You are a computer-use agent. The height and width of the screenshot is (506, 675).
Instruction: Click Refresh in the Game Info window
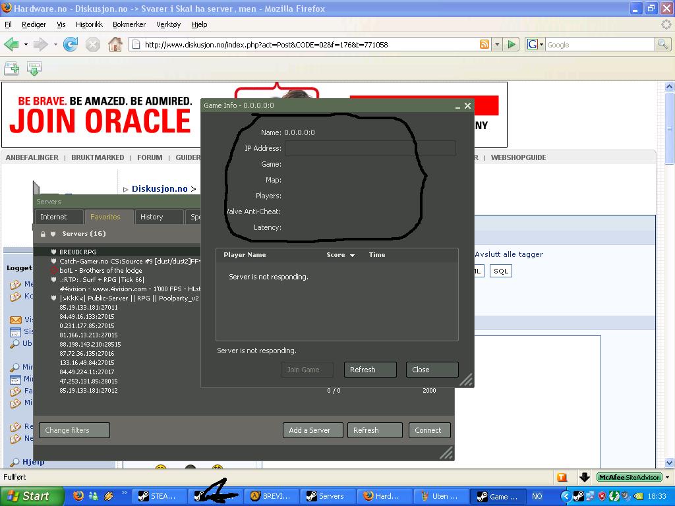click(x=370, y=370)
